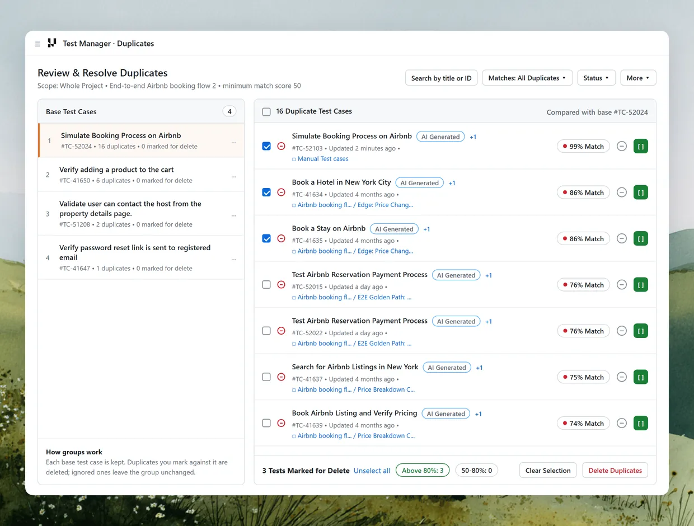The width and height of the screenshot is (694, 526).
Task: Expand +1 tags on Book a Hotel row
Action: pos(452,183)
